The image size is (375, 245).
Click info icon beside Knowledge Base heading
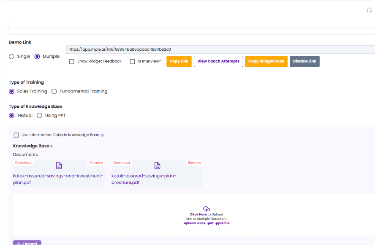coord(52,146)
